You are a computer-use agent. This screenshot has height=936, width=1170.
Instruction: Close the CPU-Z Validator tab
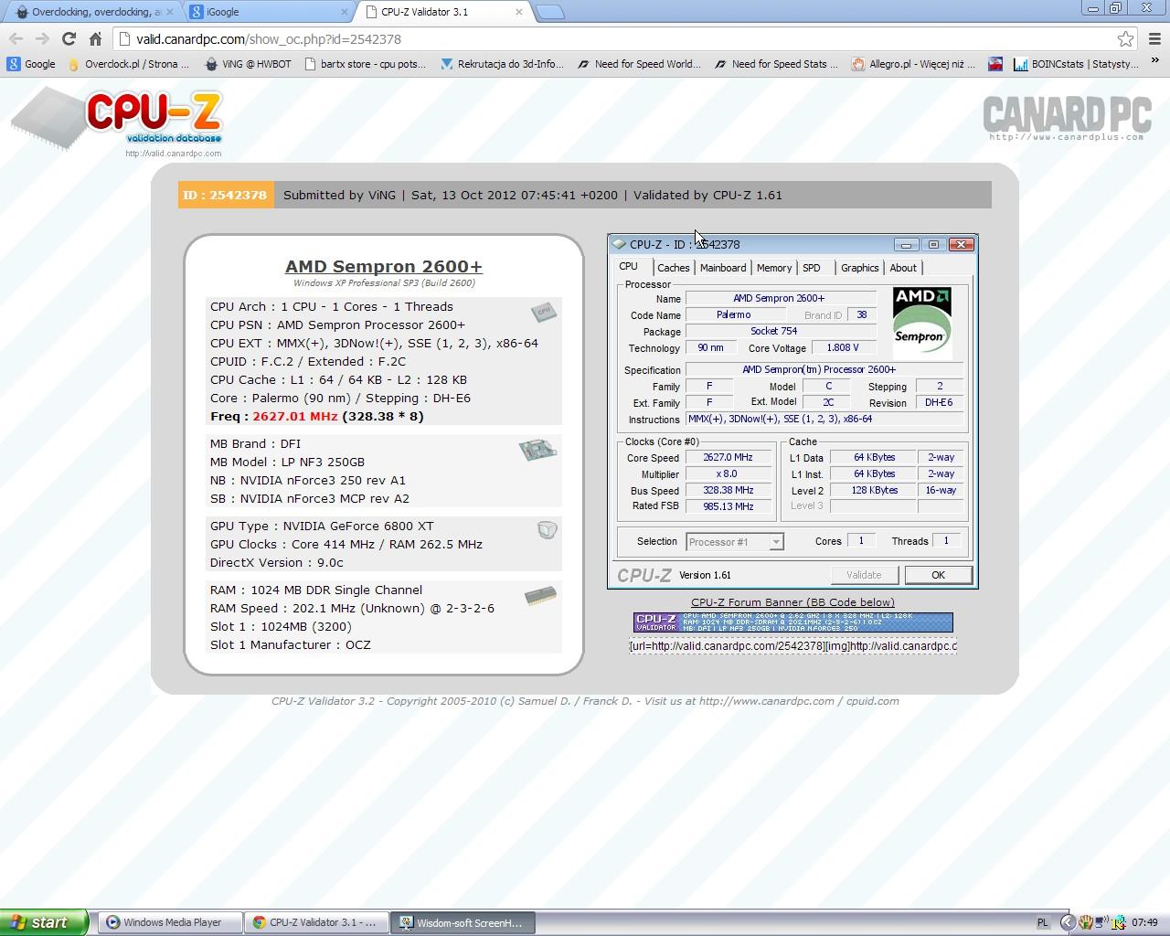[x=519, y=12]
